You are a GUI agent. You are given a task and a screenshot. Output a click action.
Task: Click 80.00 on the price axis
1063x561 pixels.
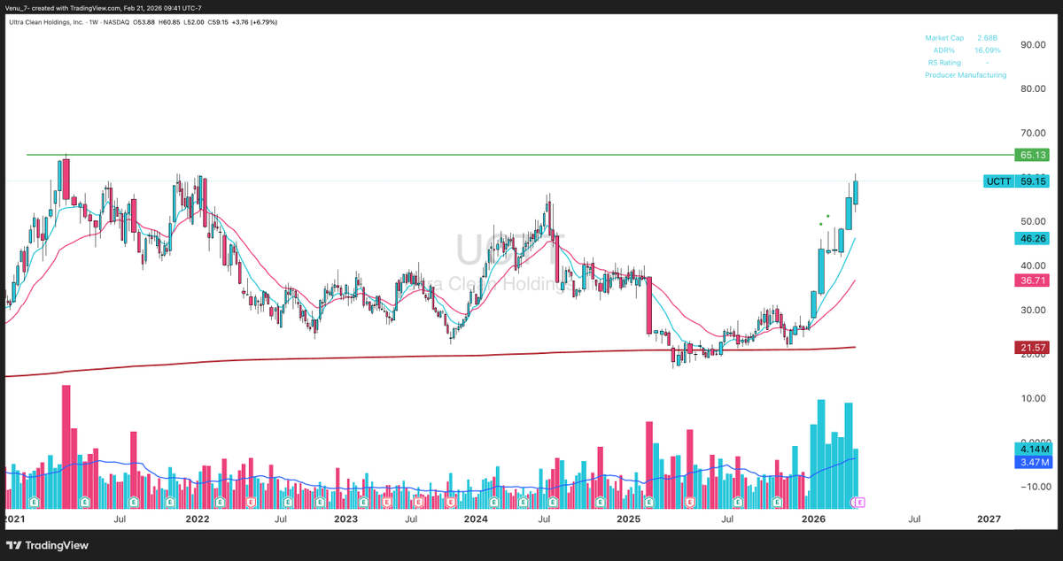click(x=1032, y=88)
